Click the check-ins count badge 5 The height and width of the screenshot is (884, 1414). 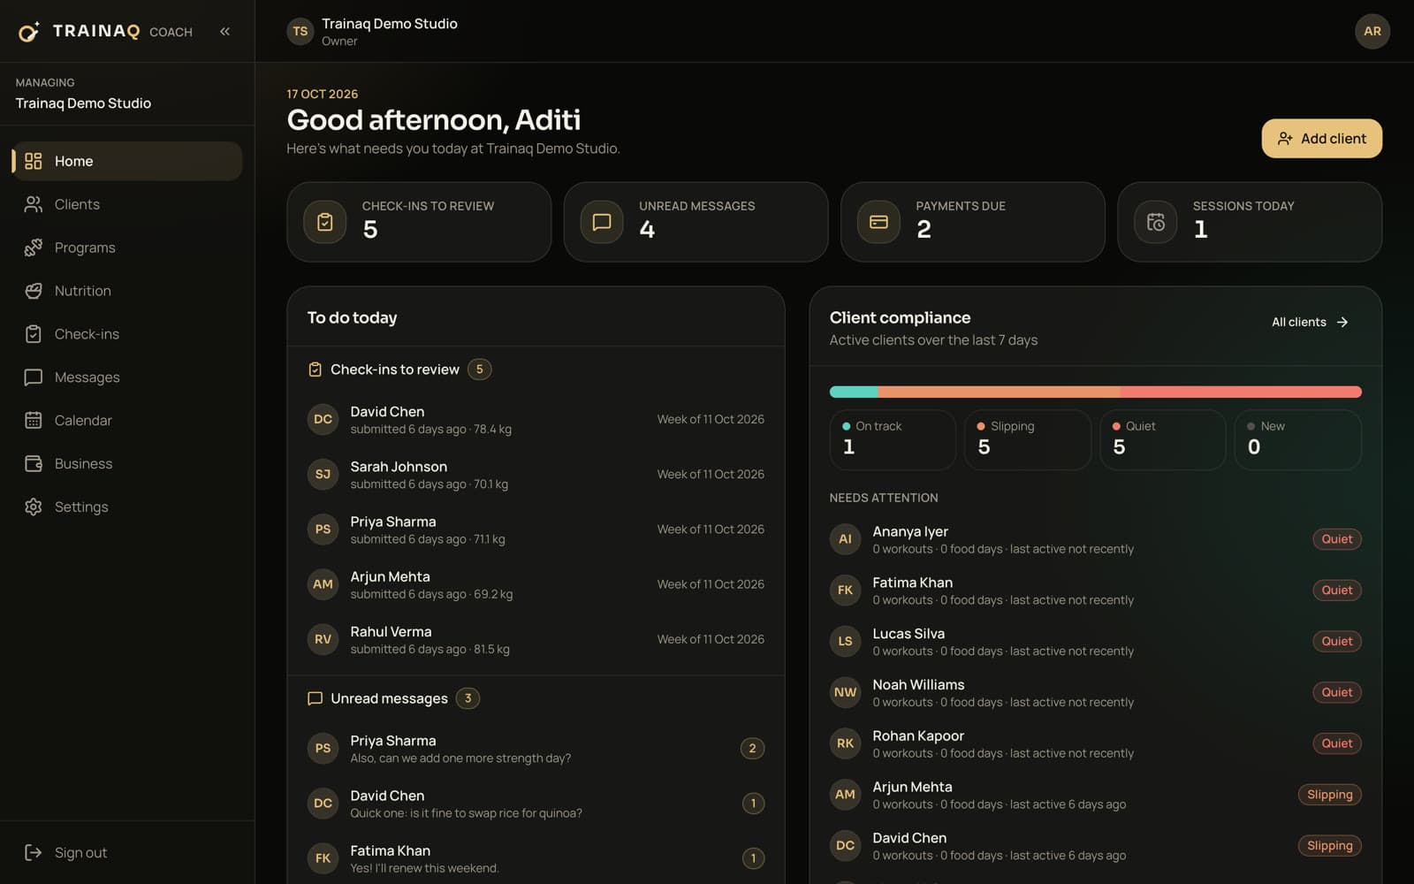click(x=480, y=370)
